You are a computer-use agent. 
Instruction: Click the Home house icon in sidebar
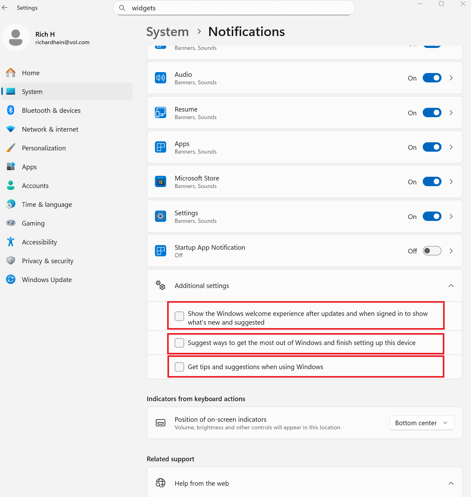(x=11, y=73)
